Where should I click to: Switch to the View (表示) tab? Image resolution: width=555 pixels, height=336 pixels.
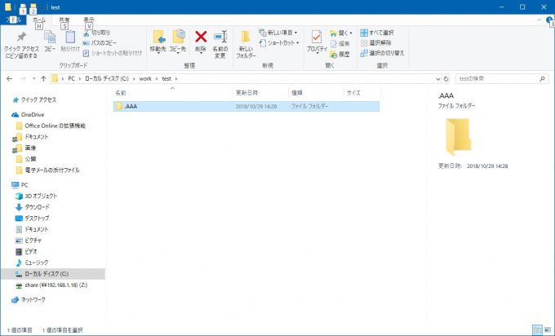[89, 20]
